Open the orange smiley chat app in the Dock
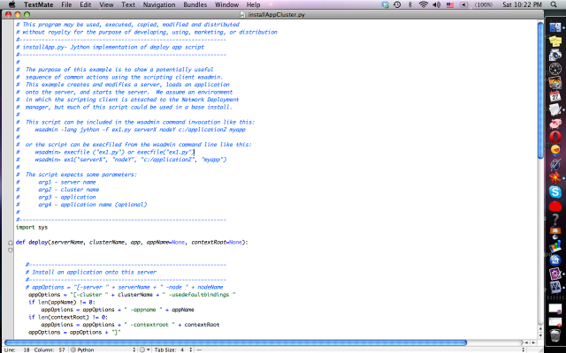Image resolution: width=566 pixels, height=353 pixels. 555,150
